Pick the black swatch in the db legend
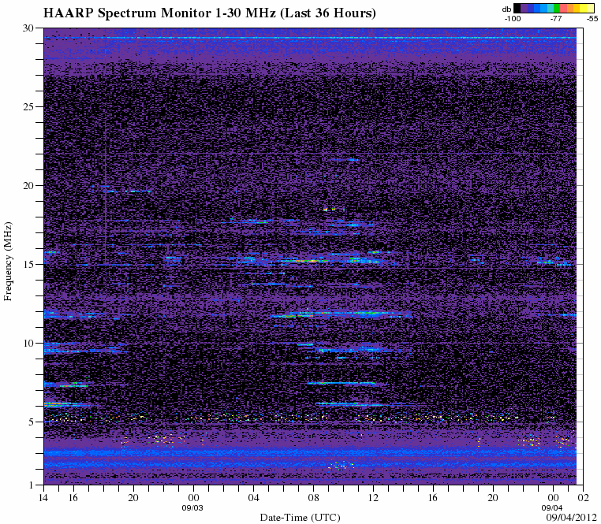601x524 pixels. [x=517, y=9]
